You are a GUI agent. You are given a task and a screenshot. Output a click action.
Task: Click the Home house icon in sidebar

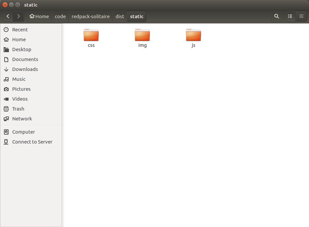coord(6,40)
